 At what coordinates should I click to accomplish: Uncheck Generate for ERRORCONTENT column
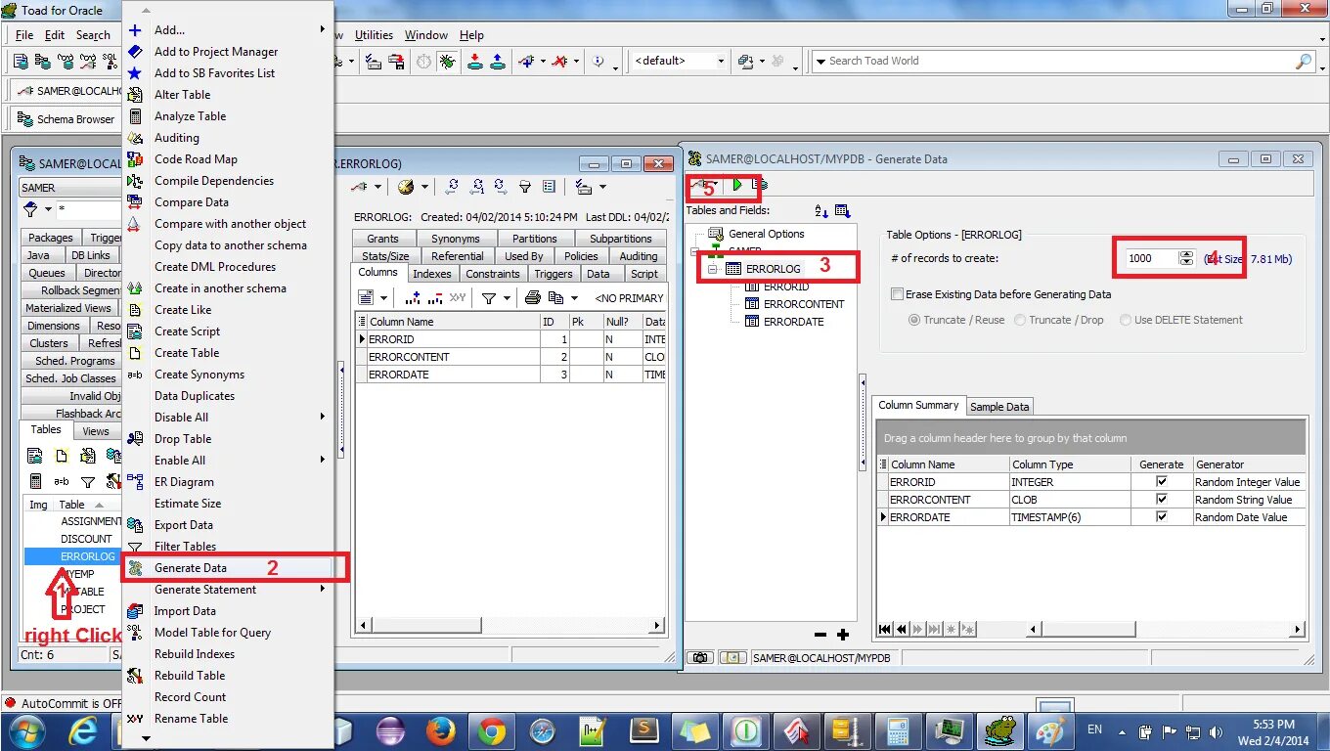1162,500
